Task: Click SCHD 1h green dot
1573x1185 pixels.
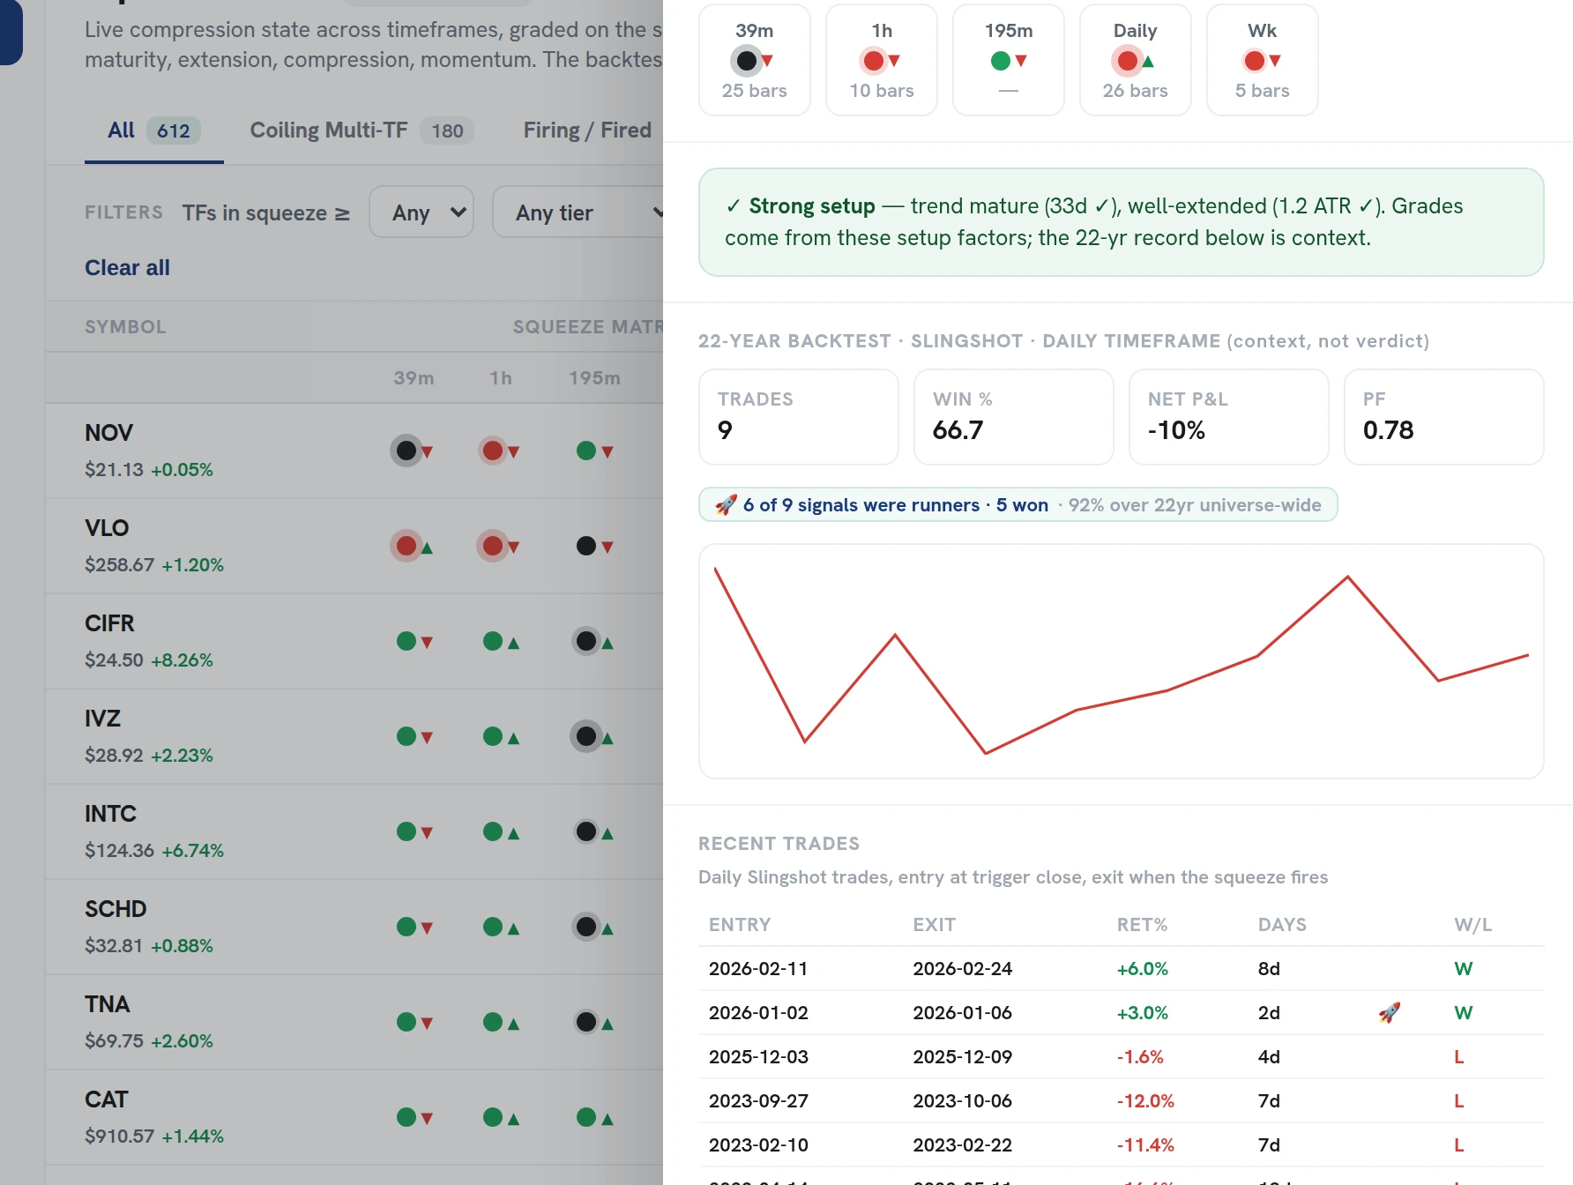Action: [x=493, y=927]
